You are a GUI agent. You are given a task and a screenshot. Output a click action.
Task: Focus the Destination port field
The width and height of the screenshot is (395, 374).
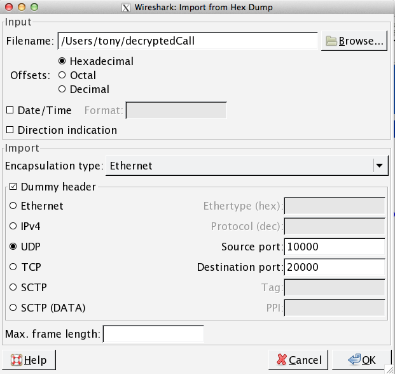coord(335,267)
